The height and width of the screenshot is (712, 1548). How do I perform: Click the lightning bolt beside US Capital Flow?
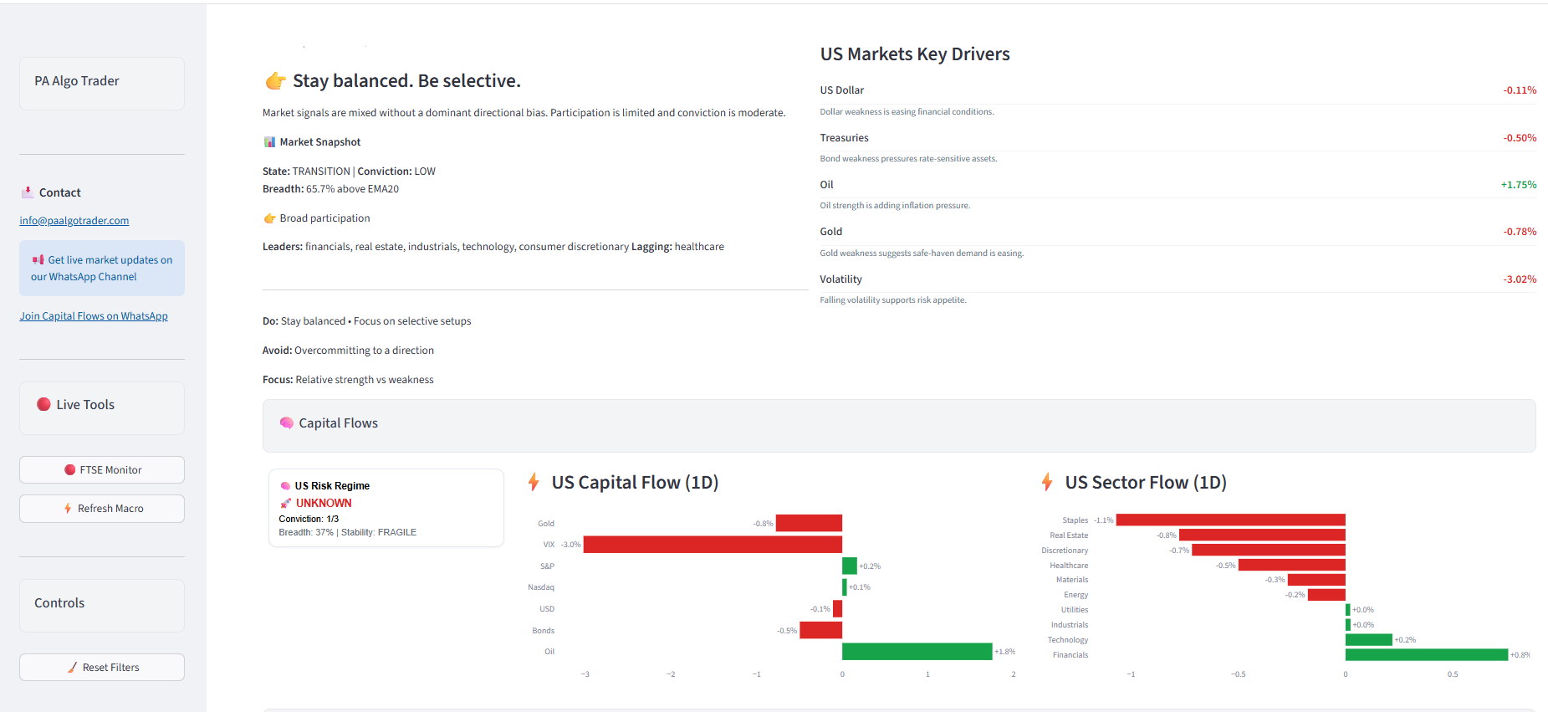(x=534, y=482)
